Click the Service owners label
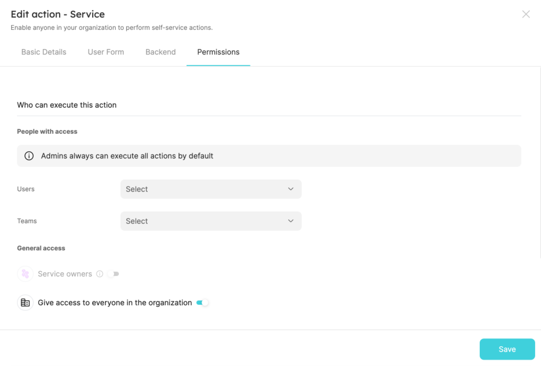The width and height of the screenshot is (541, 366). tap(65, 274)
